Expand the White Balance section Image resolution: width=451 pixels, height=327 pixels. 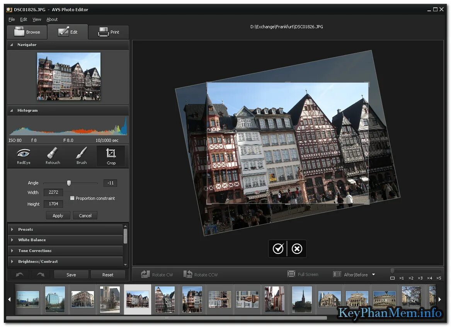pyautogui.click(x=65, y=240)
